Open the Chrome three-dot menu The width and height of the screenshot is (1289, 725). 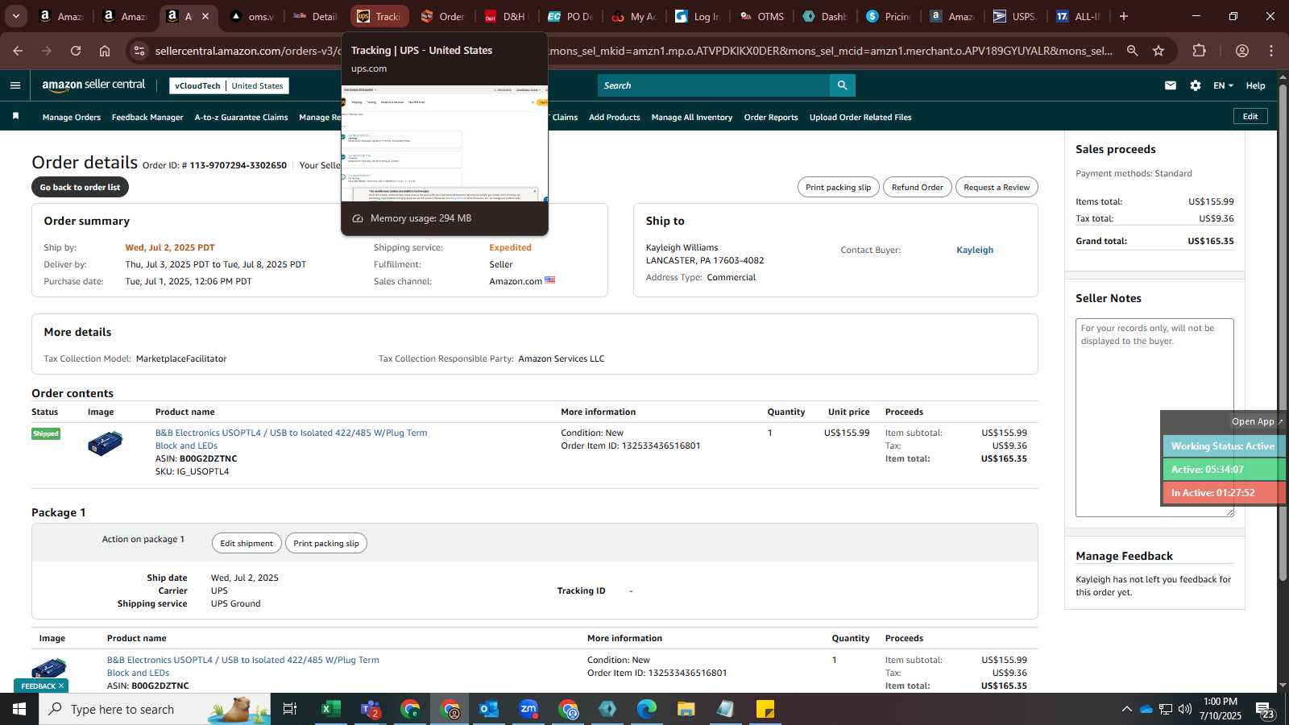1271,51
